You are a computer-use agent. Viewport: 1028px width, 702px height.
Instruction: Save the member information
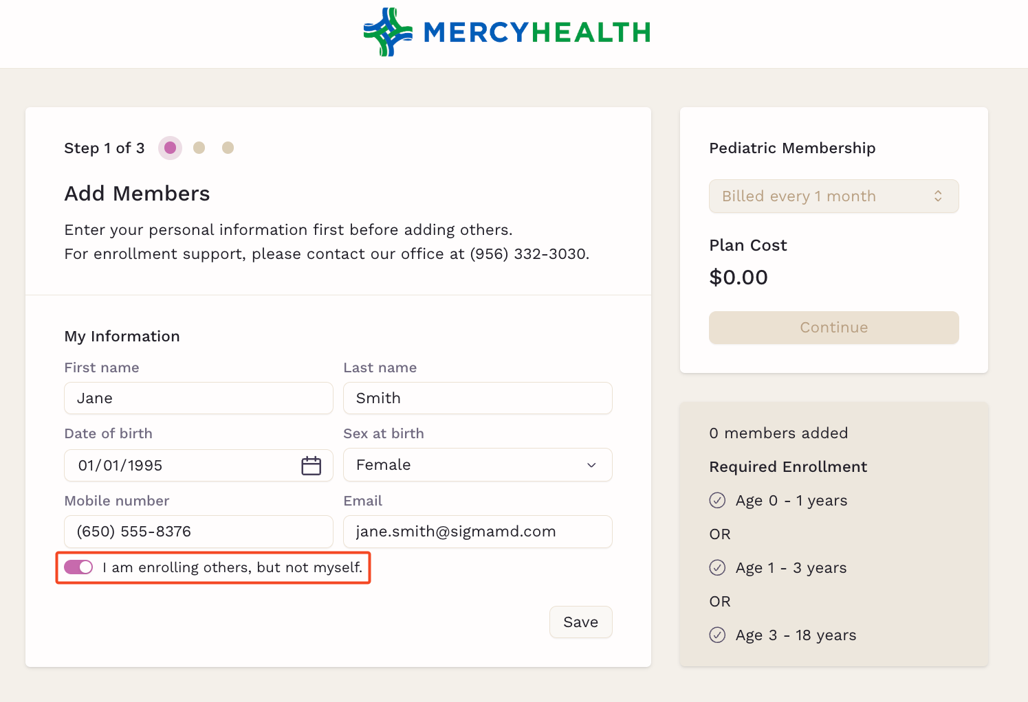coord(581,622)
